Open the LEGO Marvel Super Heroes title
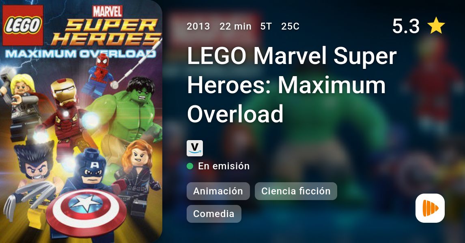The width and height of the screenshot is (465, 243). [291, 85]
